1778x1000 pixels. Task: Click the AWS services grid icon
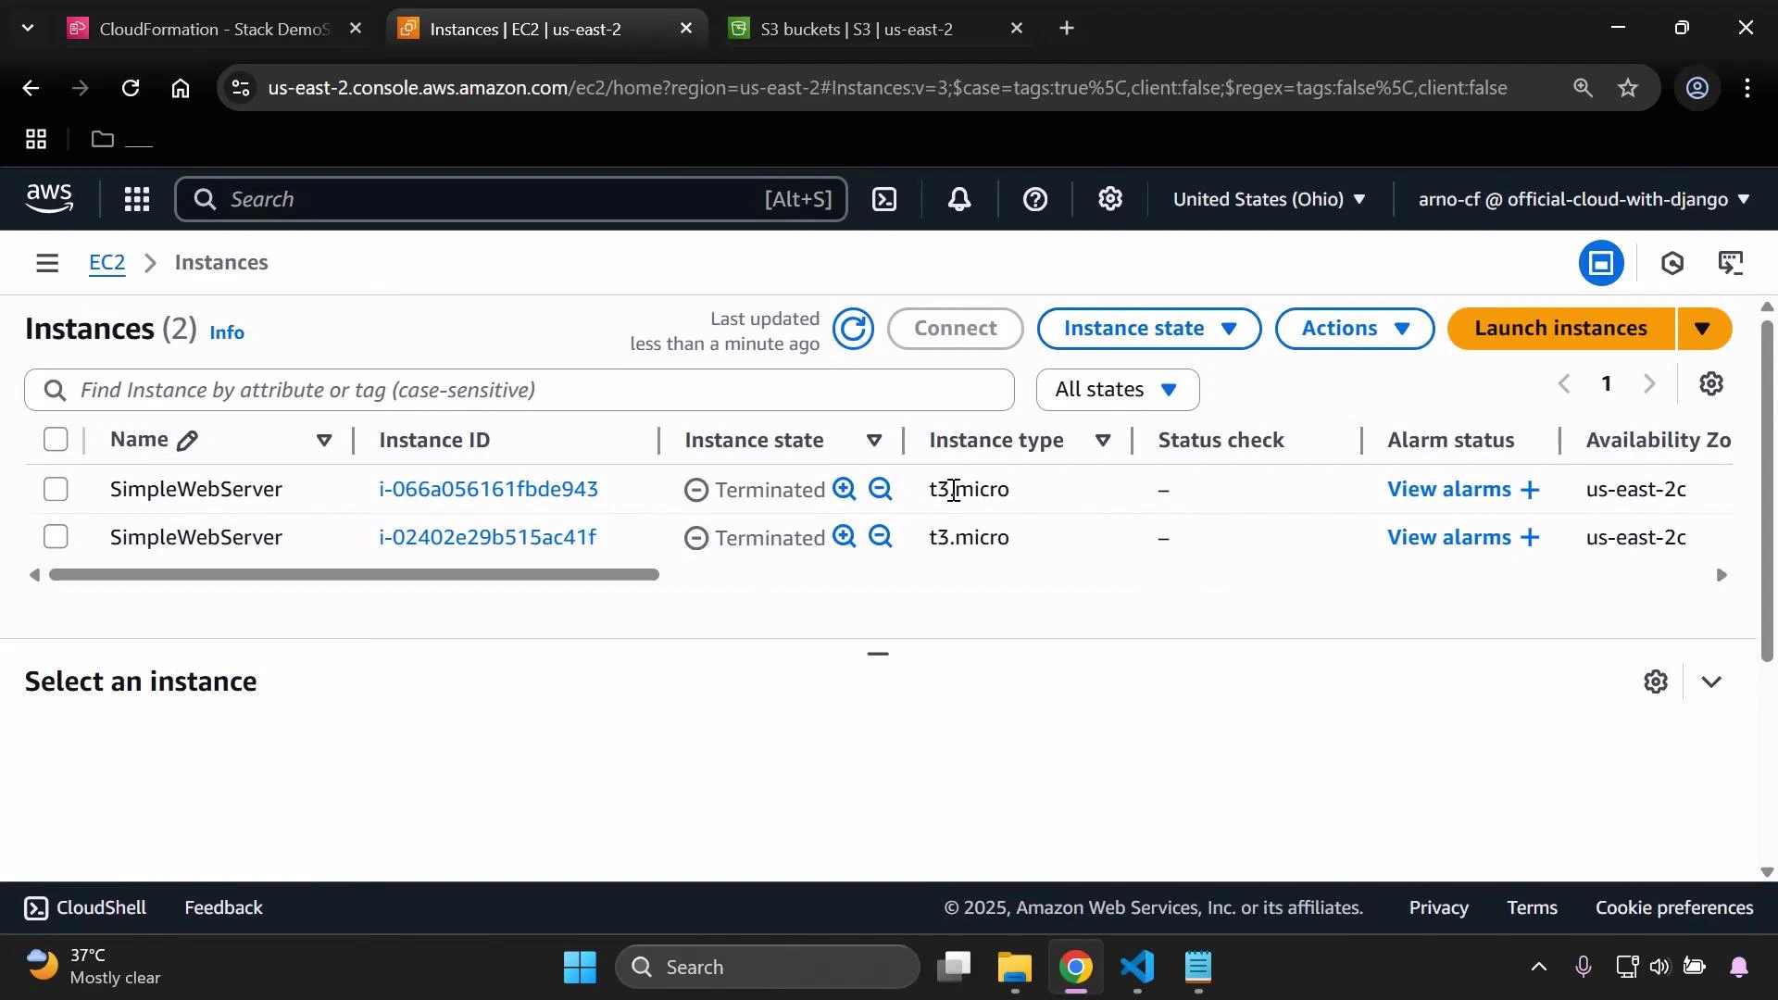click(x=136, y=199)
